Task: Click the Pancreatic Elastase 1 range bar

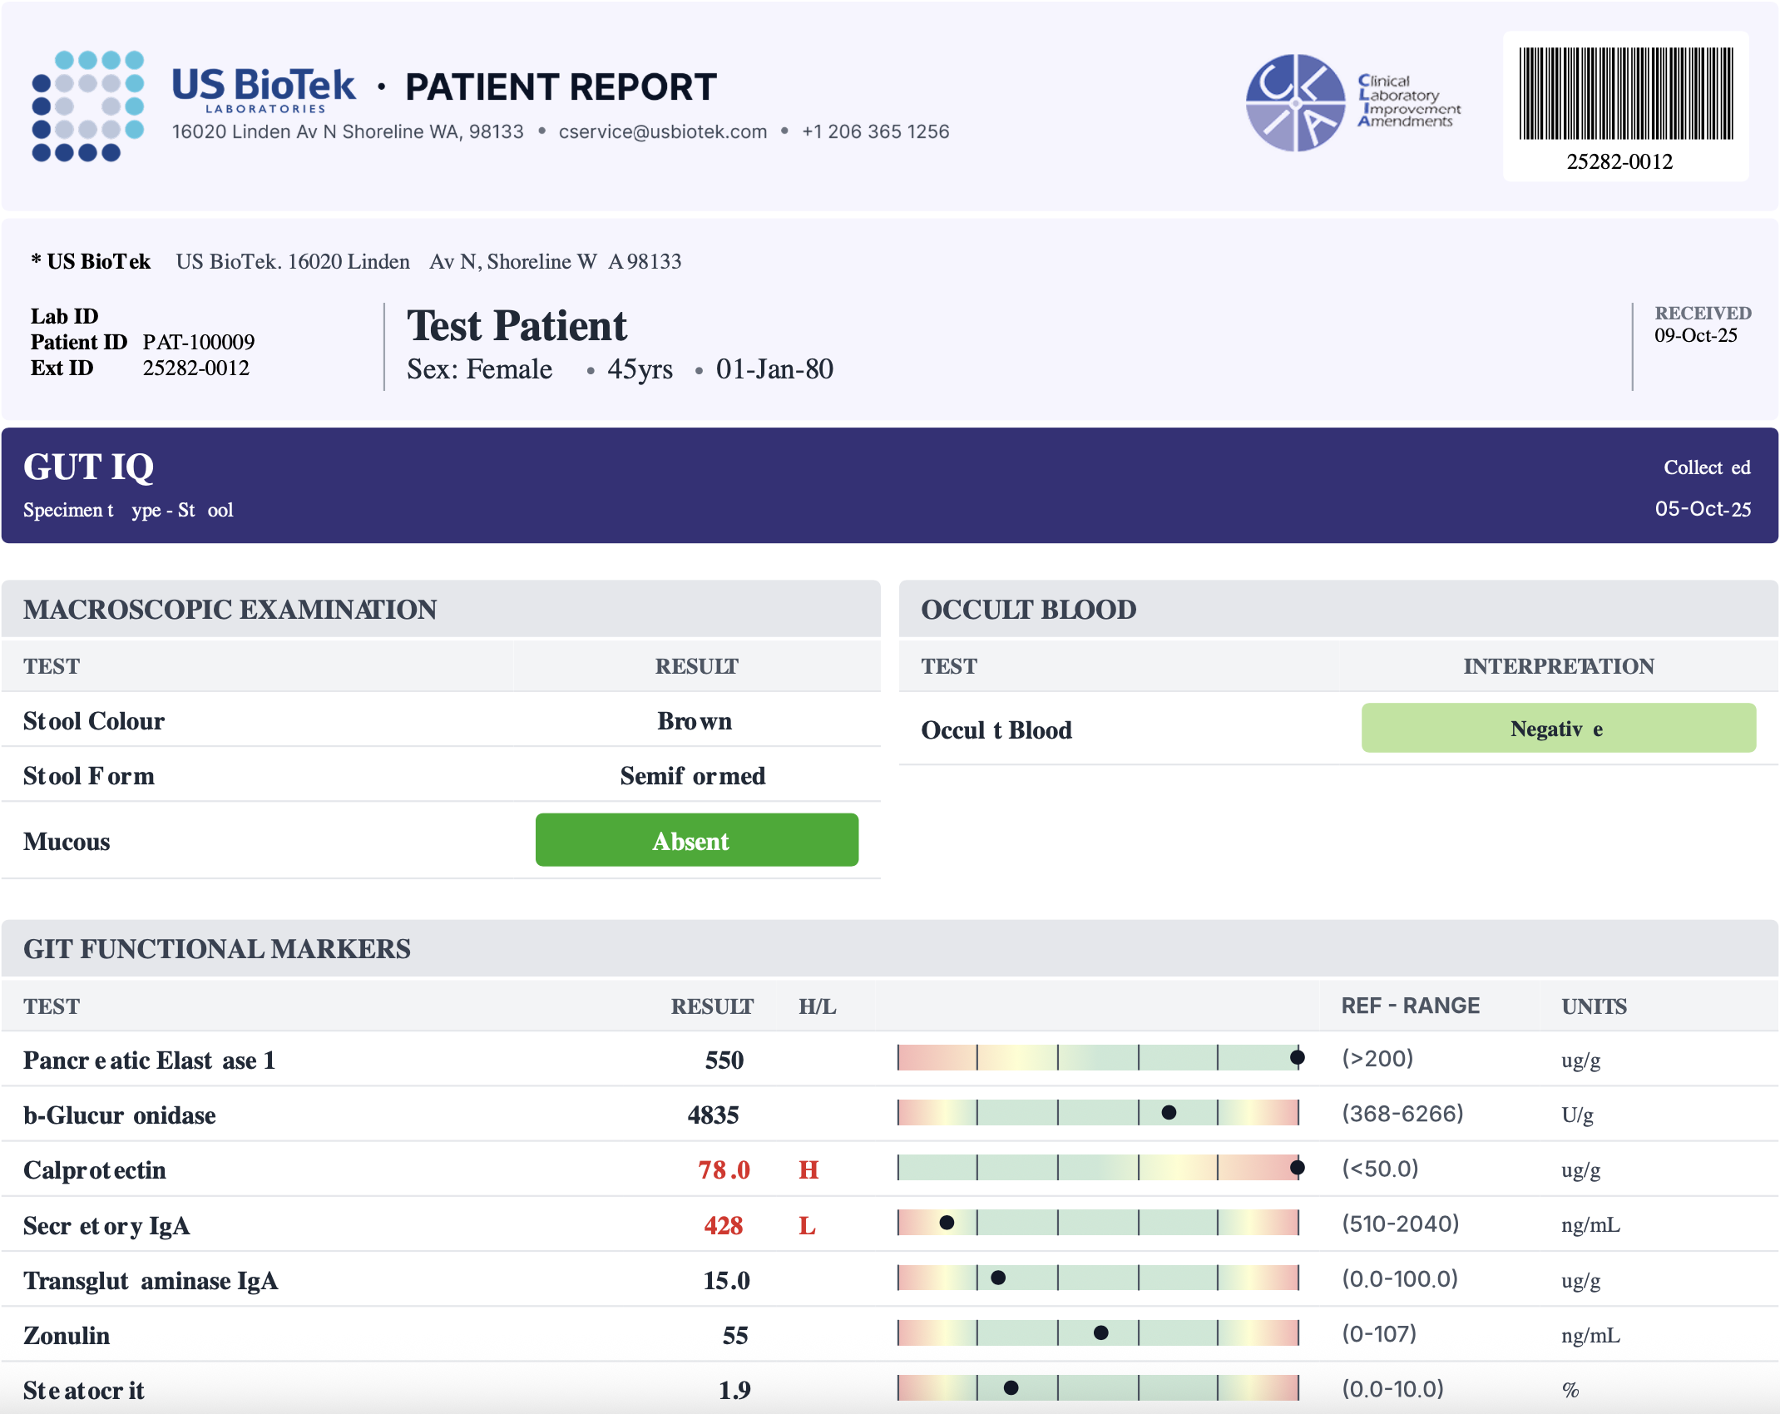Action: 1098,1058
